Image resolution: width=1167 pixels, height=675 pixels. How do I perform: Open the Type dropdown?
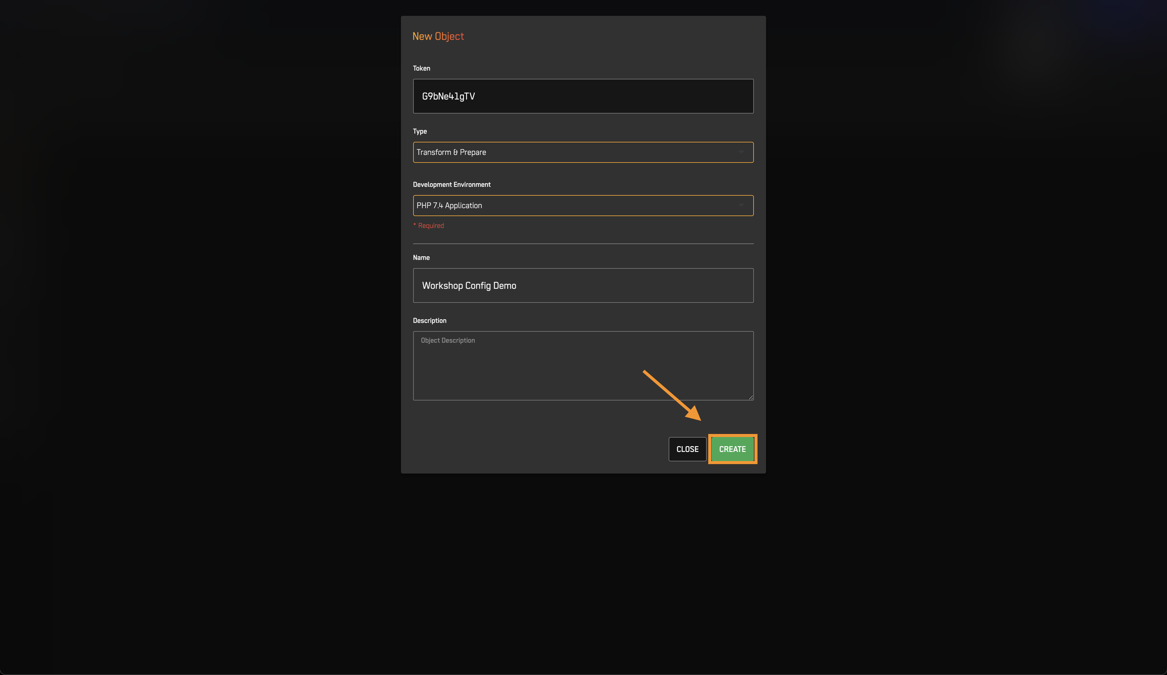pyautogui.click(x=583, y=152)
